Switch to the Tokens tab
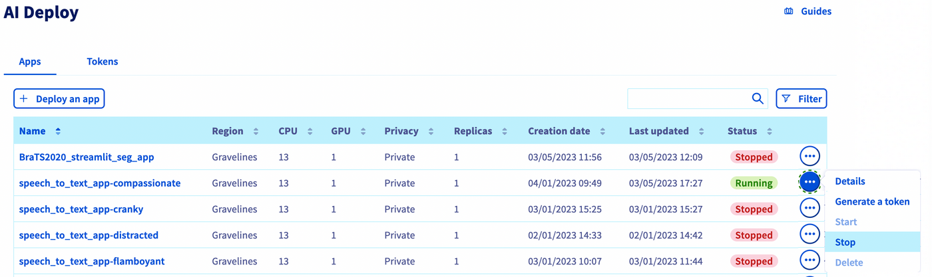This screenshot has height=277, width=932. (x=103, y=62)
